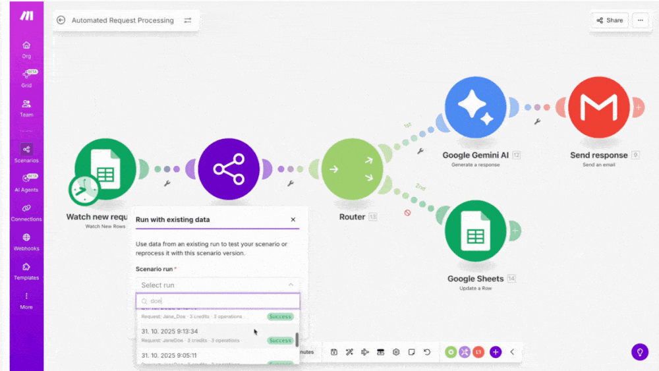Click the Router label text
The height and width of the screenshot is (371, 659).
click(352, 217)
